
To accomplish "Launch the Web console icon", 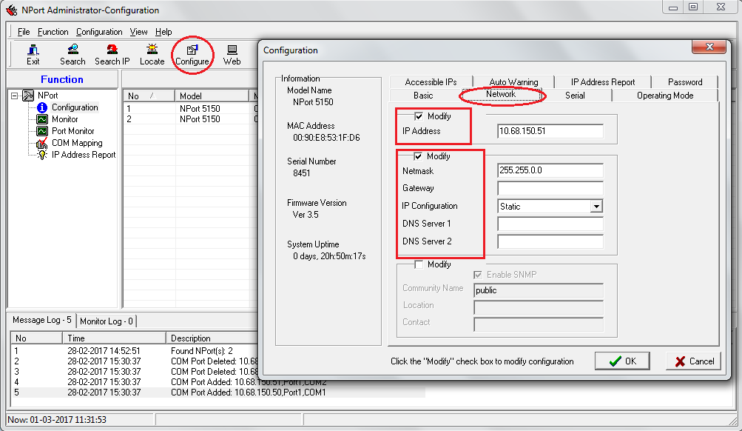I will (x=232, y=54).
